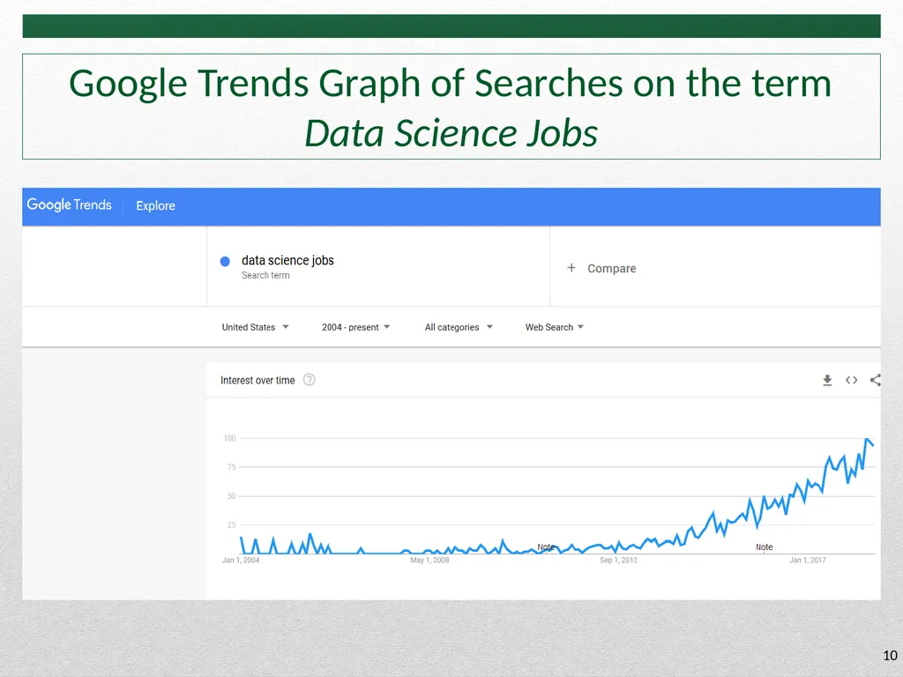
Task: Open the embed code icon
Action: [x=851, y=380]
